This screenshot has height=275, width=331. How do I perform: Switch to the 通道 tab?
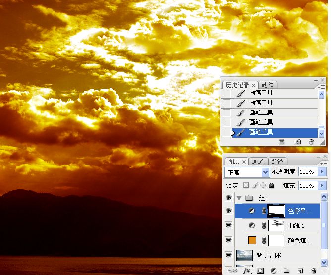coord(258,162)
